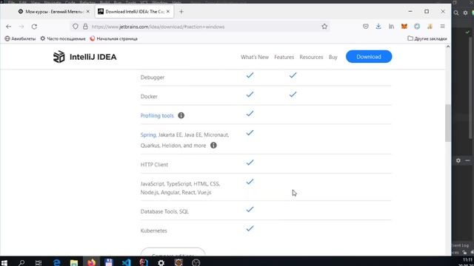Click the blue Download button

[369, 57]
